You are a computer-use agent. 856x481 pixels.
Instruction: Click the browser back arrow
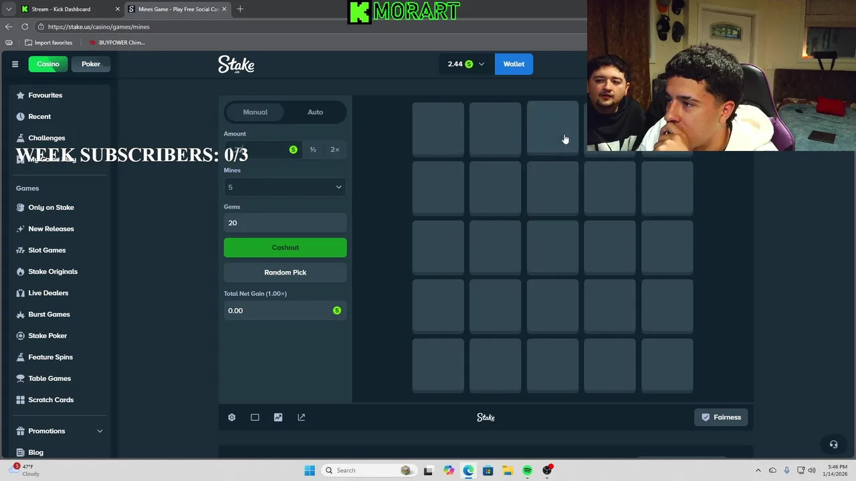coord(8,27)
